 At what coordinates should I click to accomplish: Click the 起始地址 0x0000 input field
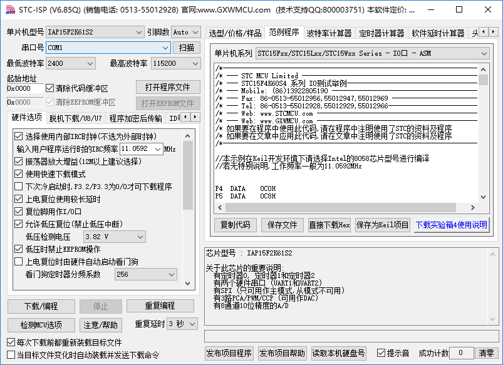click(25, 88)
